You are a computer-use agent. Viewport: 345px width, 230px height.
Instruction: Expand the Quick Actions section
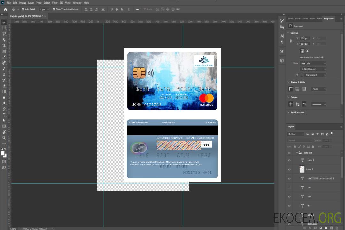pos(289,112)
